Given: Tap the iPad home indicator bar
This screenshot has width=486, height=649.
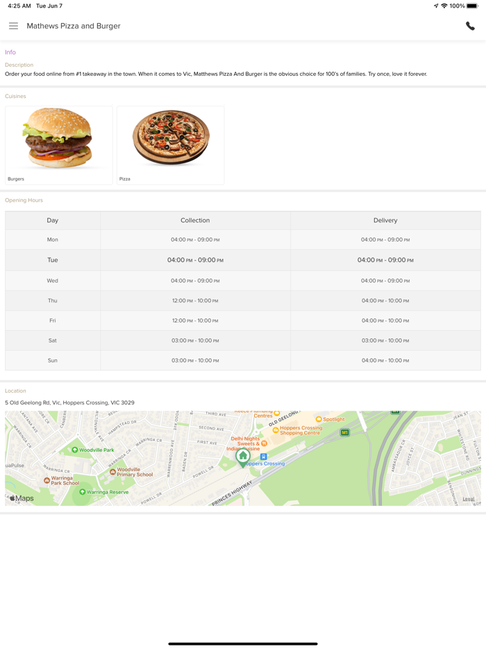Looking at the screenshot, I should pos(243,643).
